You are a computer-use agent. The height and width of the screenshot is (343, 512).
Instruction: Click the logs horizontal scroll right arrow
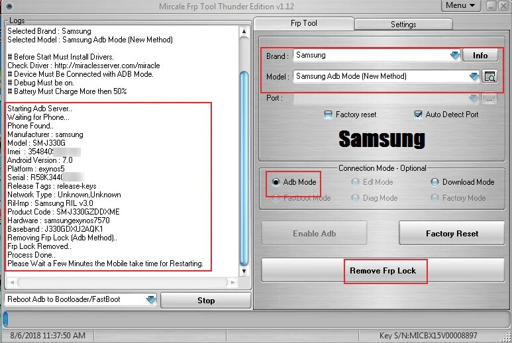click(232, 282)
